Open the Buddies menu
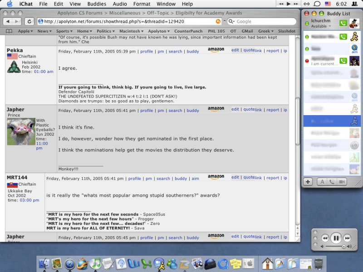The height and width of the screenshot is (272, 363). pos(96,4)
